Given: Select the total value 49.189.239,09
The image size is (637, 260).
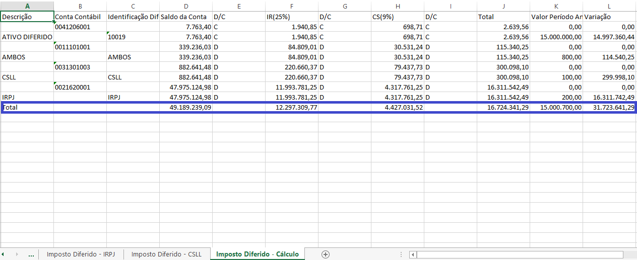Looking at the screenshot, I should tap(186, 107).
